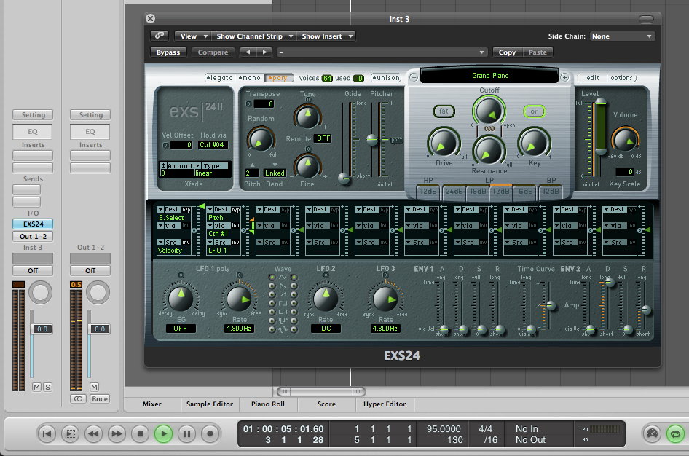Screen dimensions: 689x456
Task: Click the filter link symbol between Cutoff and Resonance
Action: [x=489, y=129]
